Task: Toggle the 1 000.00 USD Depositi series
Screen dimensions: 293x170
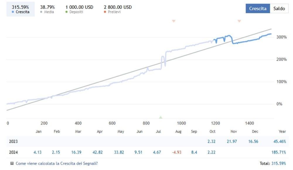Action: coord(79,9)
